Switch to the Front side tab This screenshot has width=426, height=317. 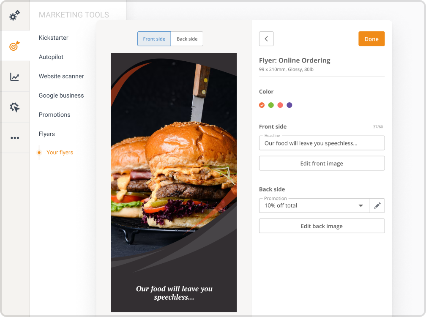154,39
